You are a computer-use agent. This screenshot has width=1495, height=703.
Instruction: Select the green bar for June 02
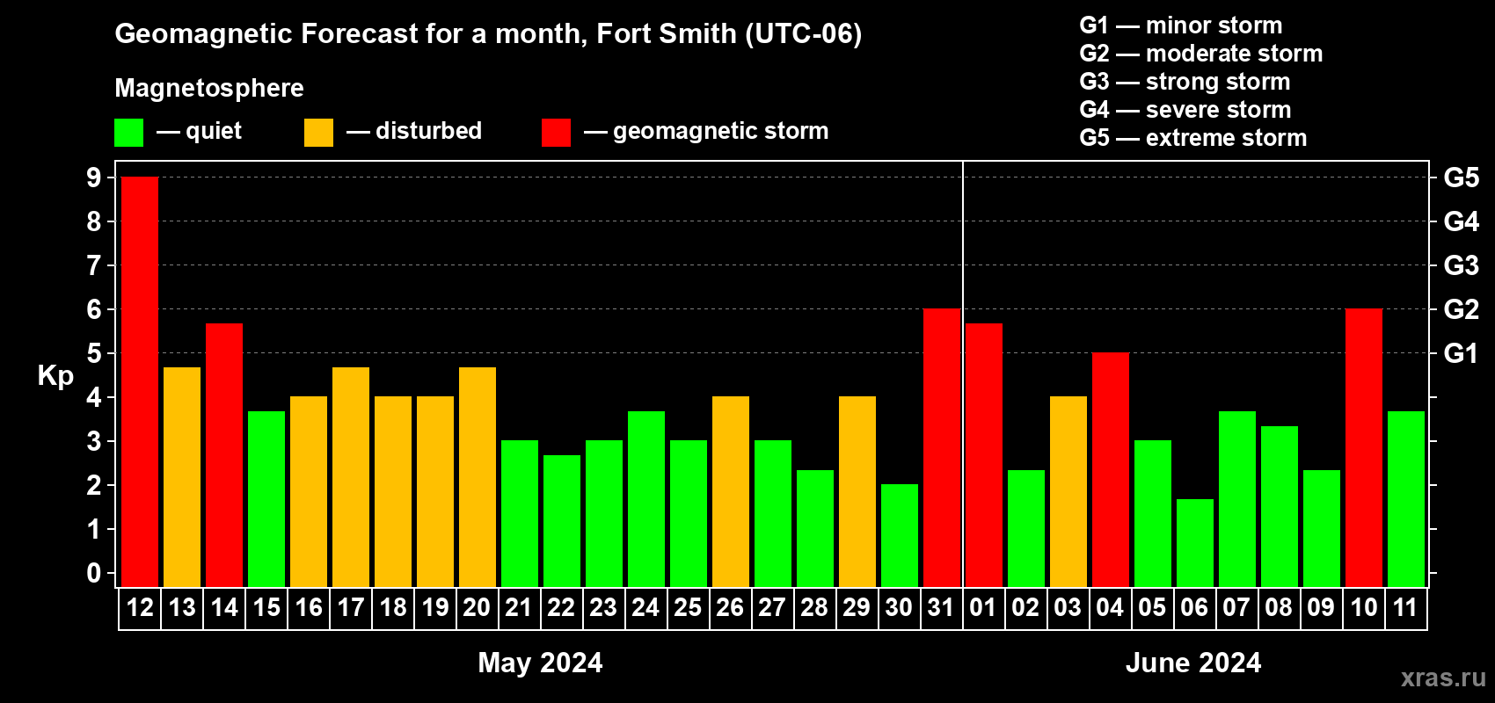coord(1026,528)
